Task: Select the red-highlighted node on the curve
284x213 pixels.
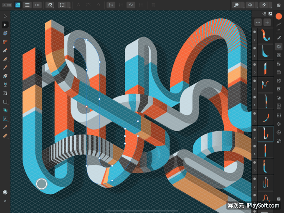Action: (x=86, y=106)
